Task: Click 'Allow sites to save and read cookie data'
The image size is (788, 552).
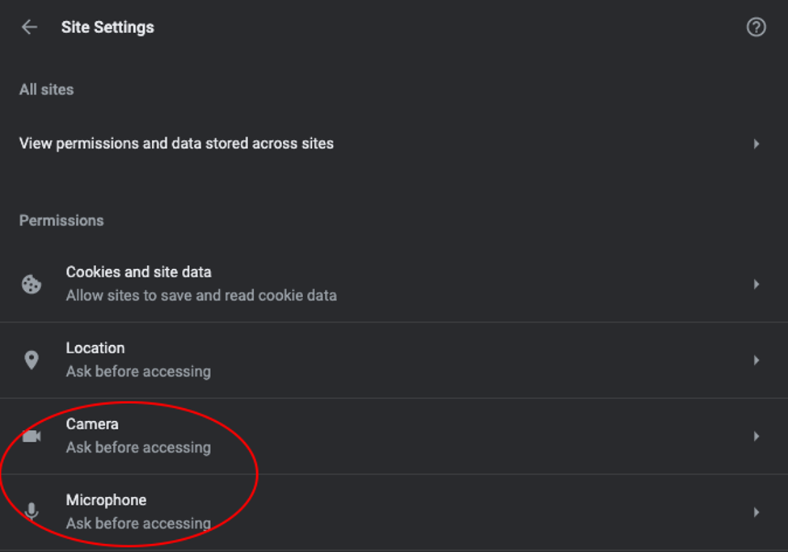Action: click(201, 296)
